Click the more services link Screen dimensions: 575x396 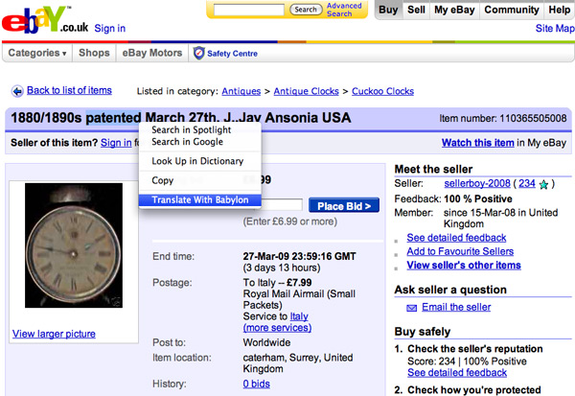(277, 328)
